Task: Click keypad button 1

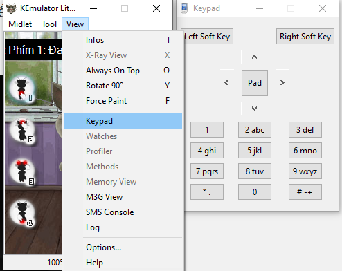Action: click(x=207, y=130)
